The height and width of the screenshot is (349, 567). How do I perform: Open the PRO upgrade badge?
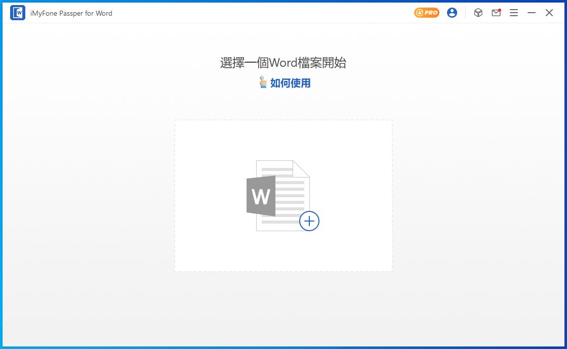pyautogui.click(x=427, y=13)
